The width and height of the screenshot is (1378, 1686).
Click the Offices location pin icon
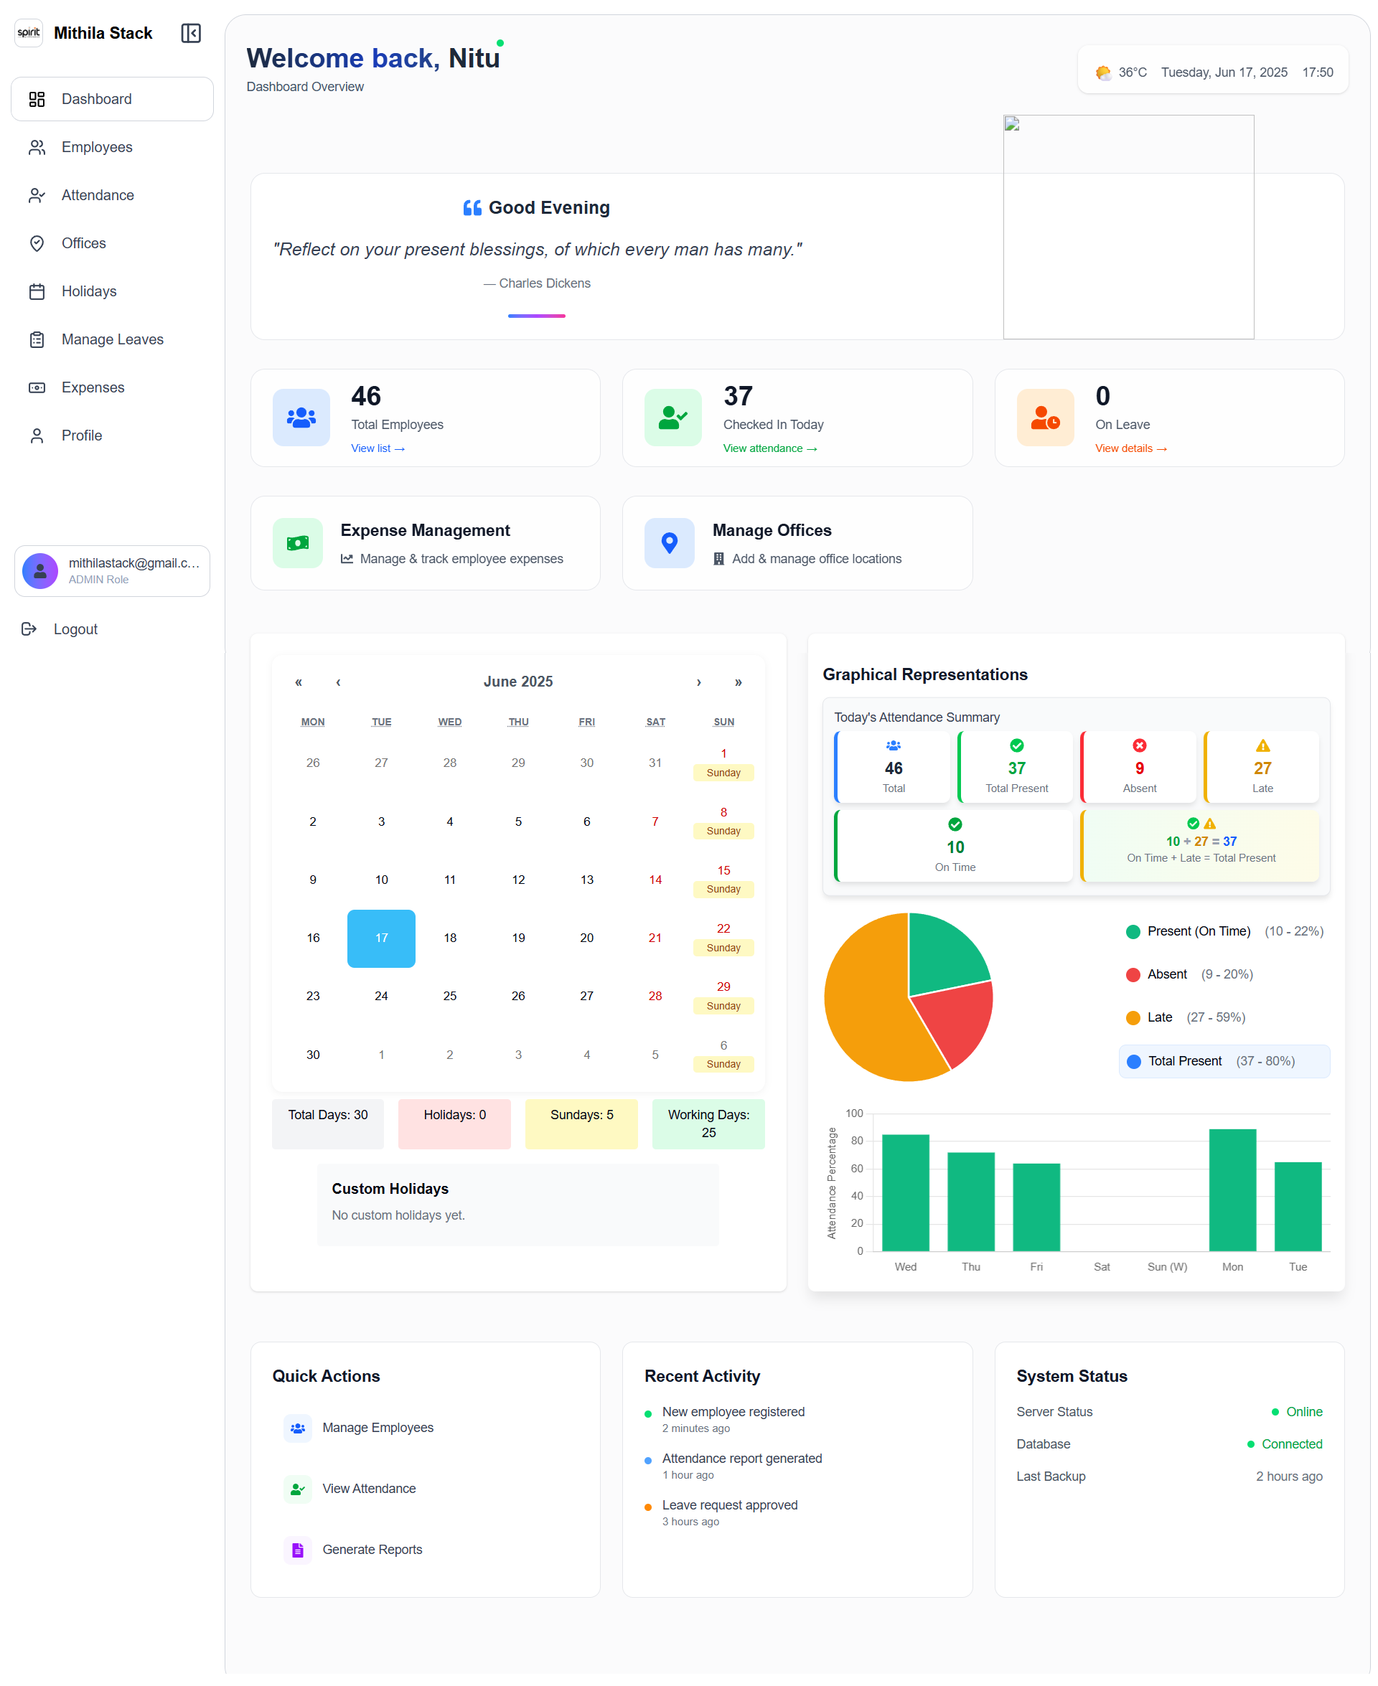pyautogui.click(x=37, y=242)
